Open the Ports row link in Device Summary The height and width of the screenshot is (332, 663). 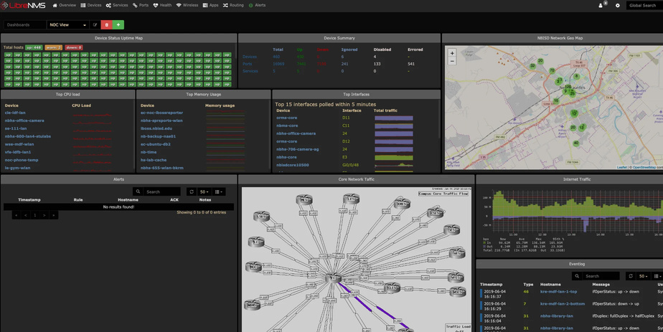248,64
